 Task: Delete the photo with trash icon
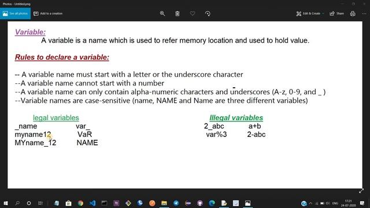coord(177,13)
